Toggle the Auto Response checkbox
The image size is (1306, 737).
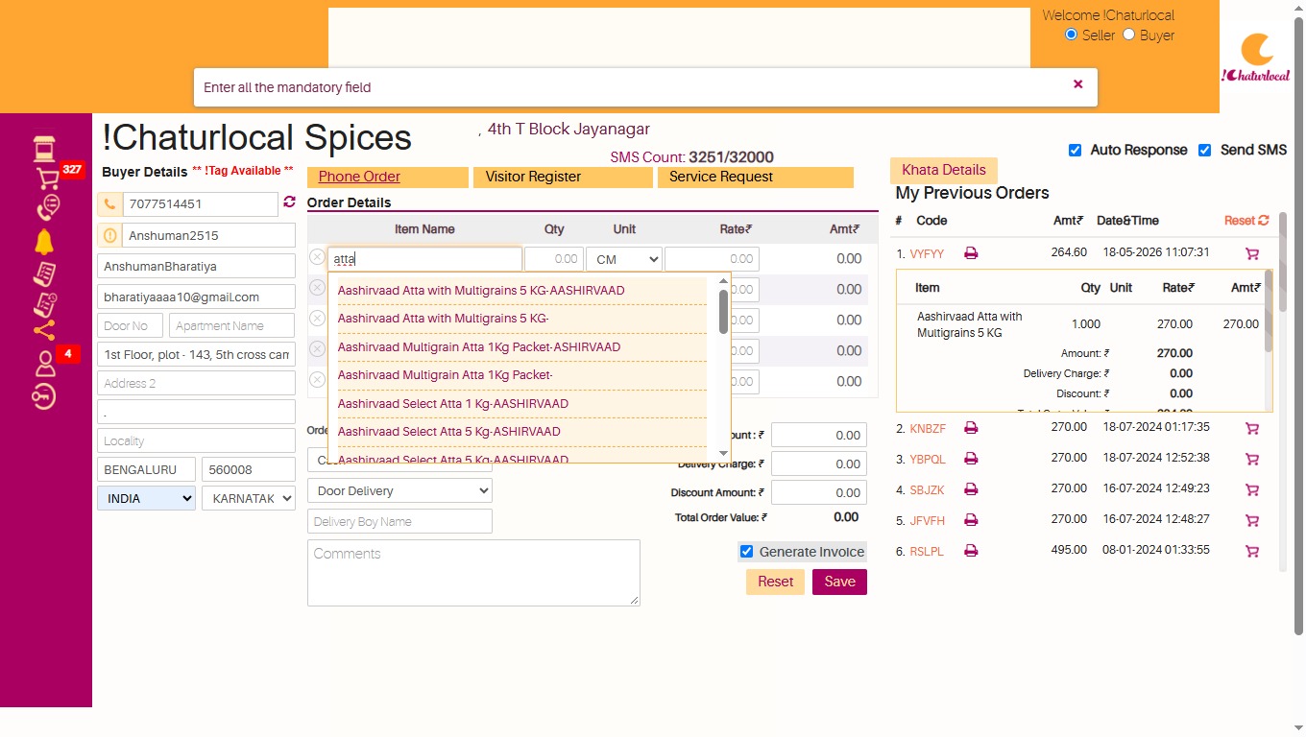tap(1076, 150)
